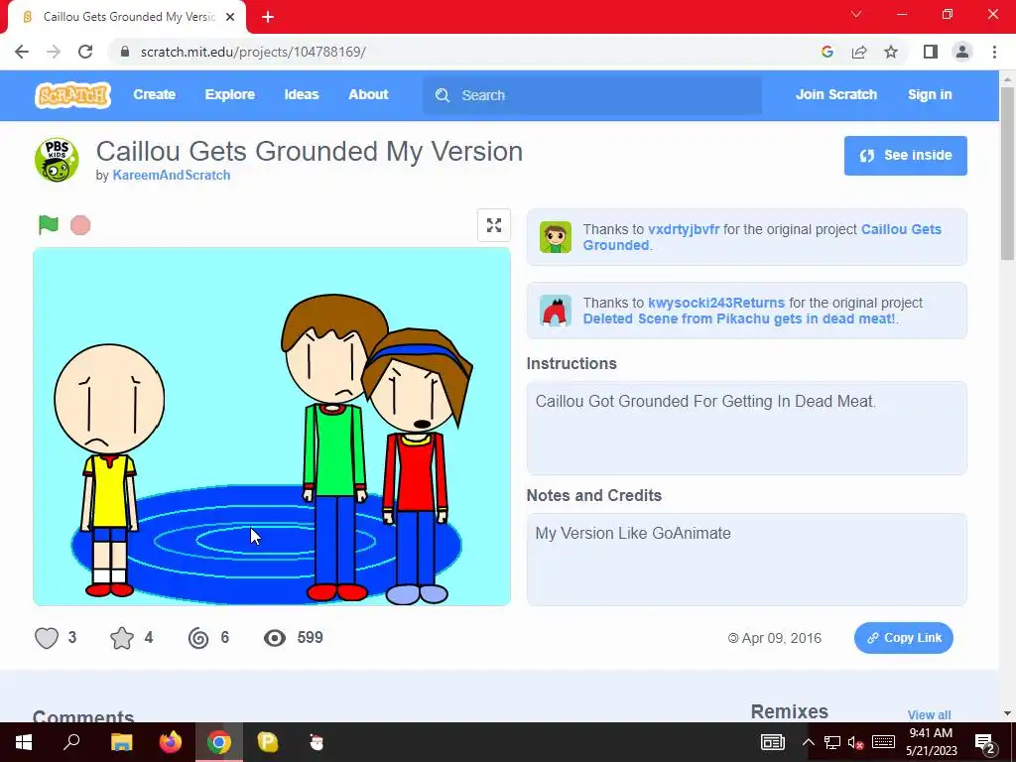This screenshot has height=762, width=1016.
Task: Click the green flag to start project
Action: (49, 225)
